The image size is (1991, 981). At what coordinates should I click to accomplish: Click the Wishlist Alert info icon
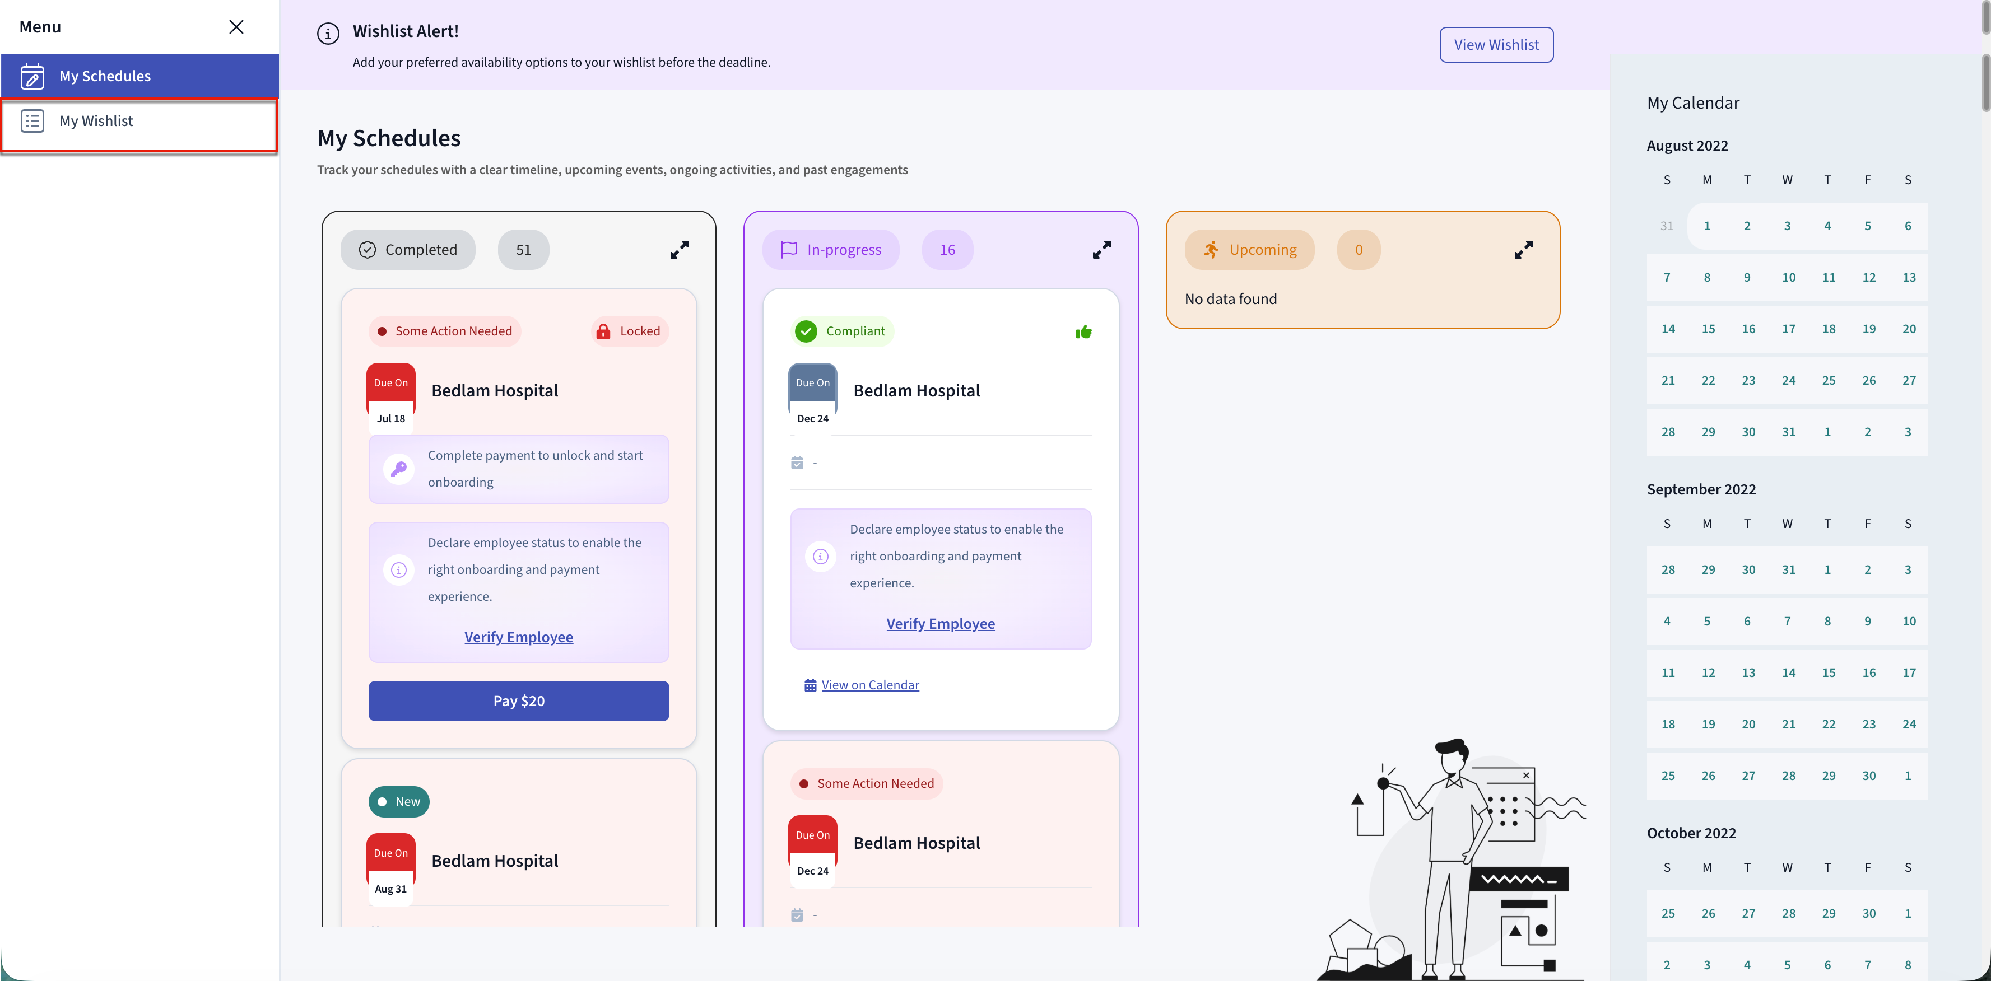[x=328, y=33]
